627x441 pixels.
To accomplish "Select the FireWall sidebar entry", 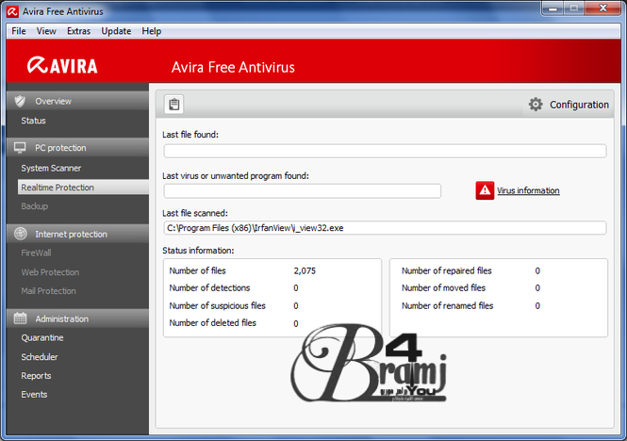I will pos(37,253).
